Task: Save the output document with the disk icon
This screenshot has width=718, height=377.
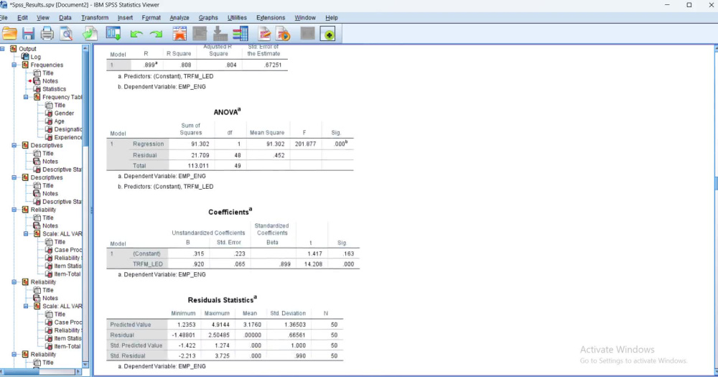Action: coord(29,34)
